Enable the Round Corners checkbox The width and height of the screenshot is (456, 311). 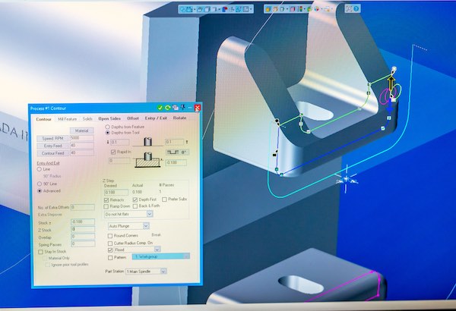pyautogui.click(x=111, y=235)
